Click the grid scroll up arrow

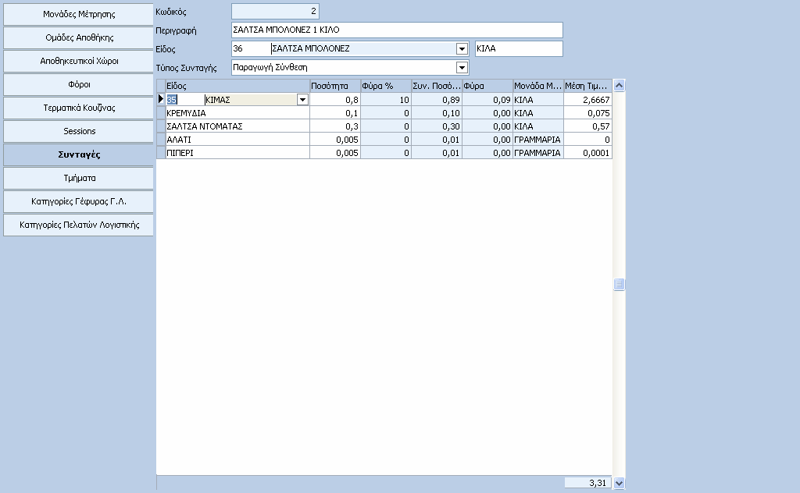(619, 86)
